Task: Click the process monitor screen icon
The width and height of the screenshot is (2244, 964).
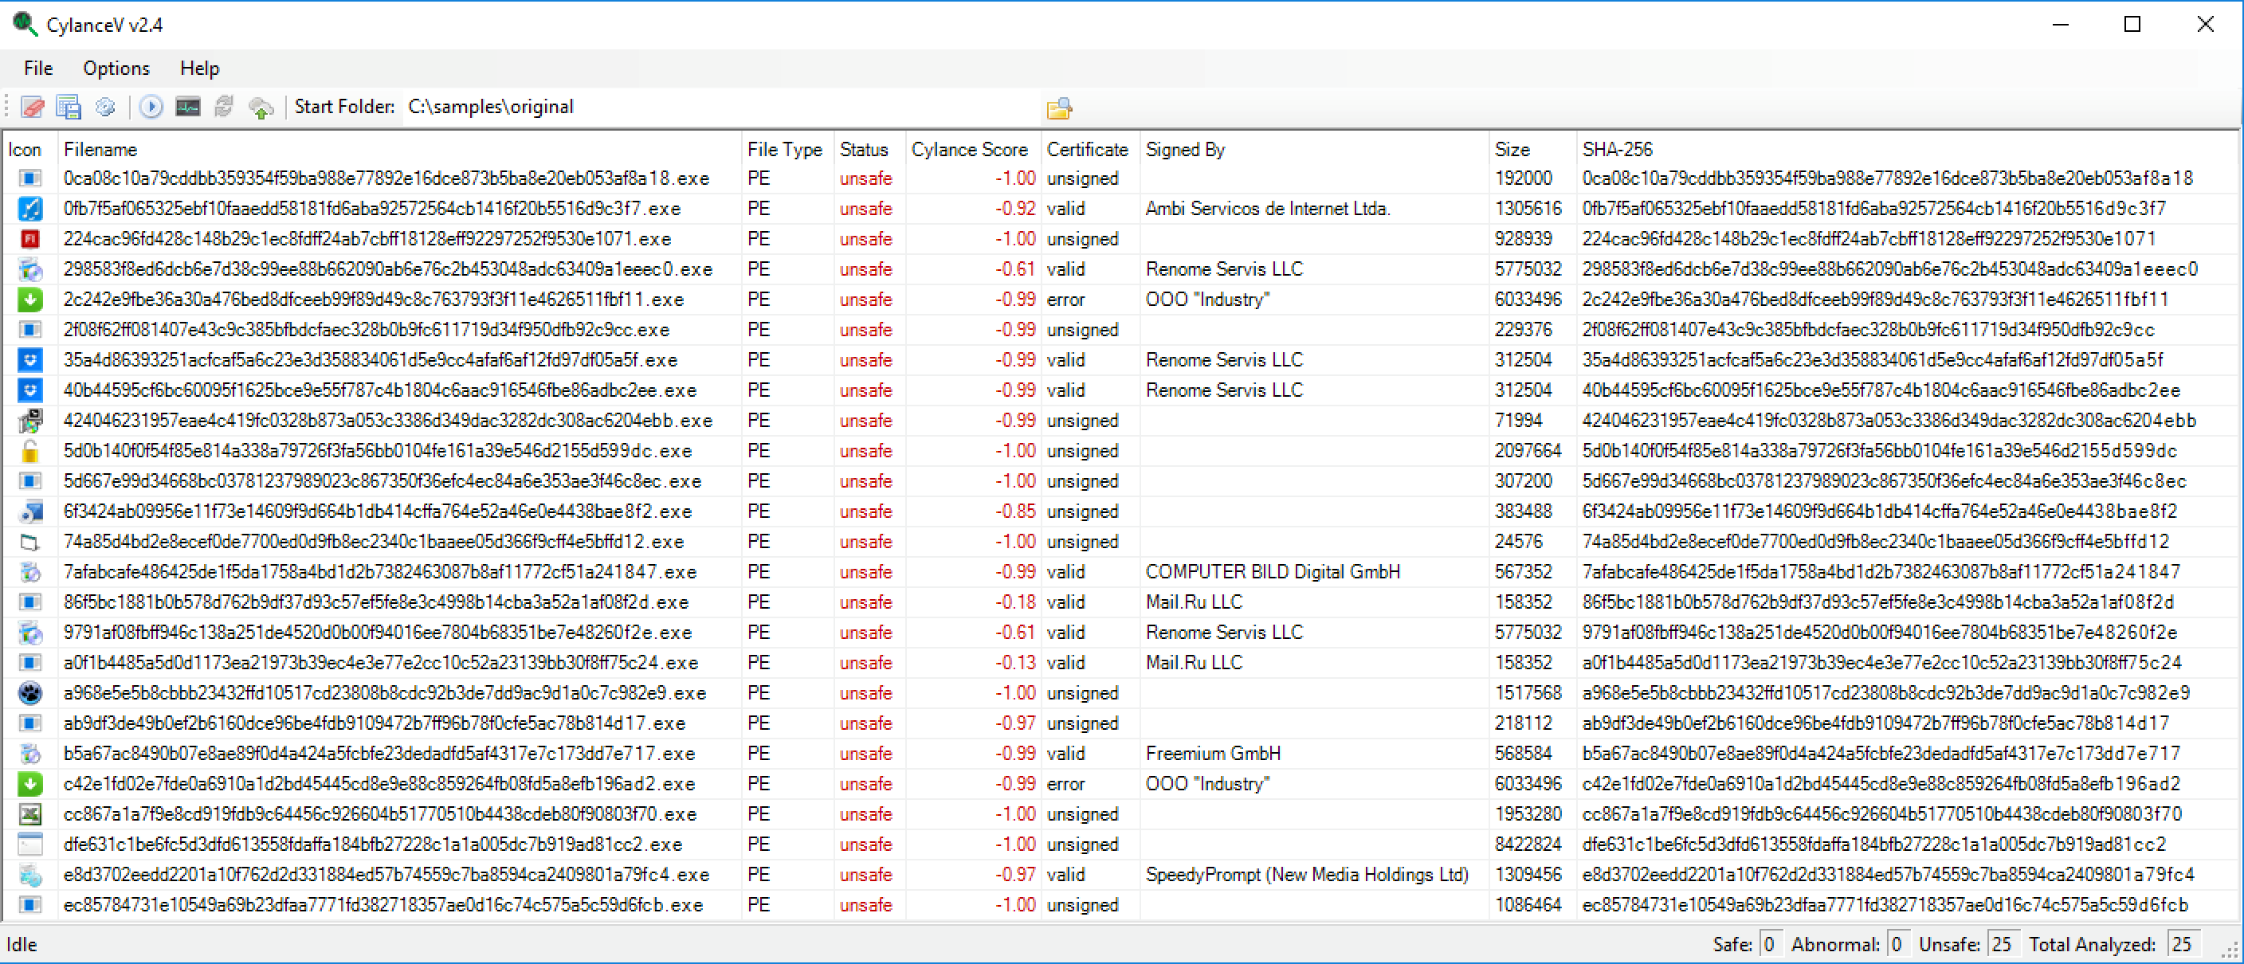Action: coord(187,107)
